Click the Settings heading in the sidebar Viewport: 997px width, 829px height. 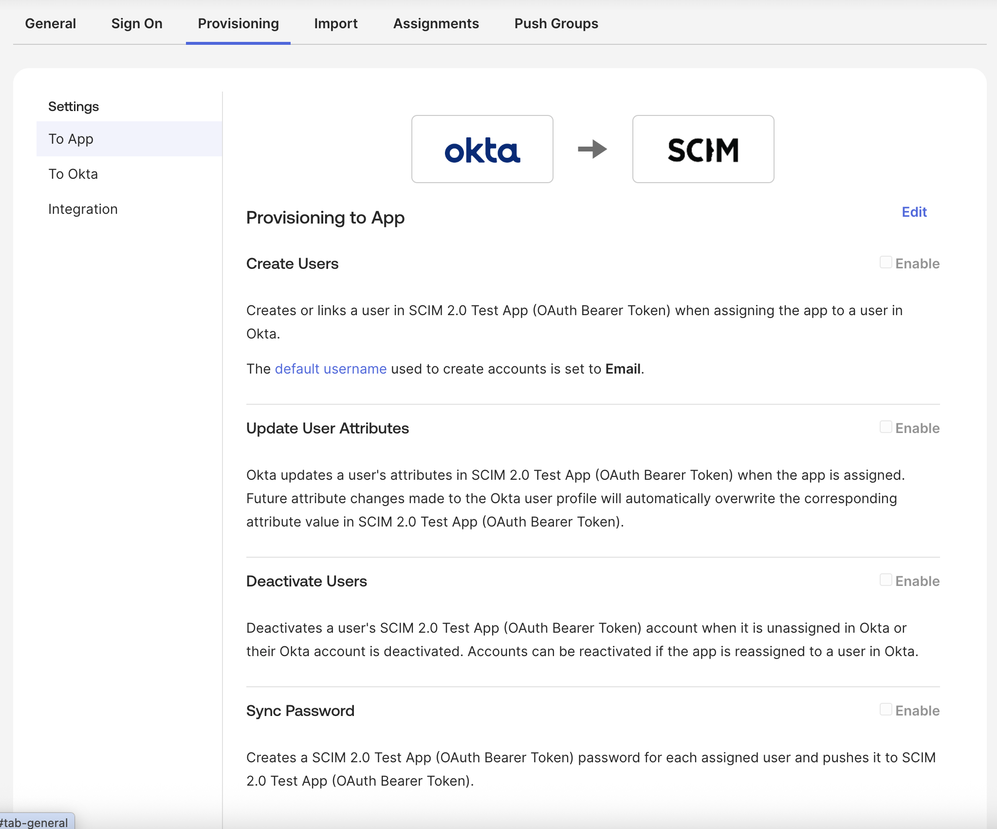[73, 106]
